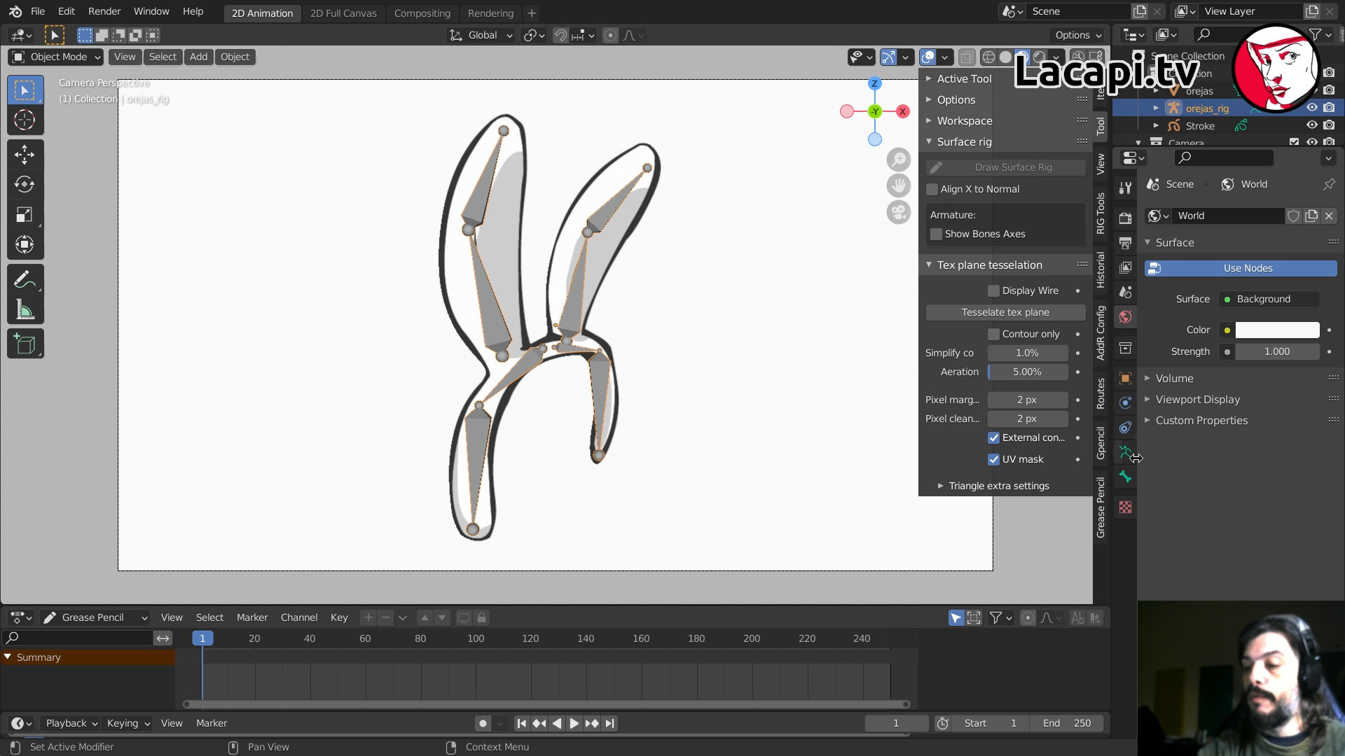The width and height of the screenshot is (1345, 756).
Task: Click the Aeration percentage slider
Action: click(1028, 372)
